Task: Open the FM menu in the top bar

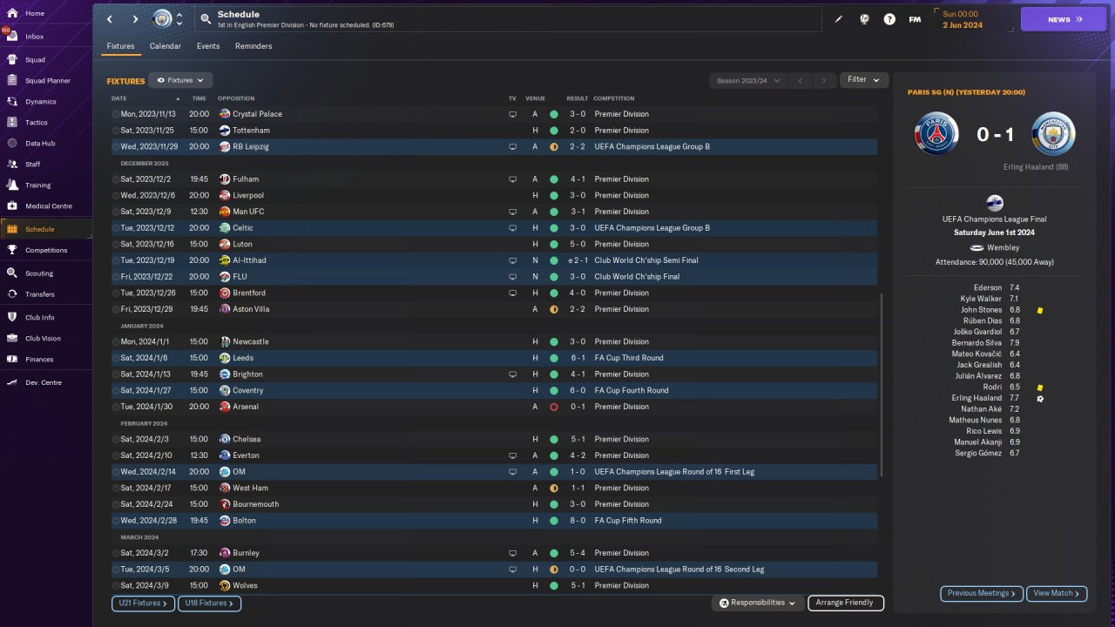Action: click(x=915, y=19)
